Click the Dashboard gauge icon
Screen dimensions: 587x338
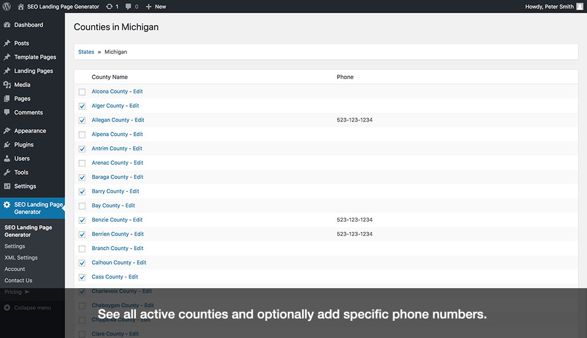[7, 25]
